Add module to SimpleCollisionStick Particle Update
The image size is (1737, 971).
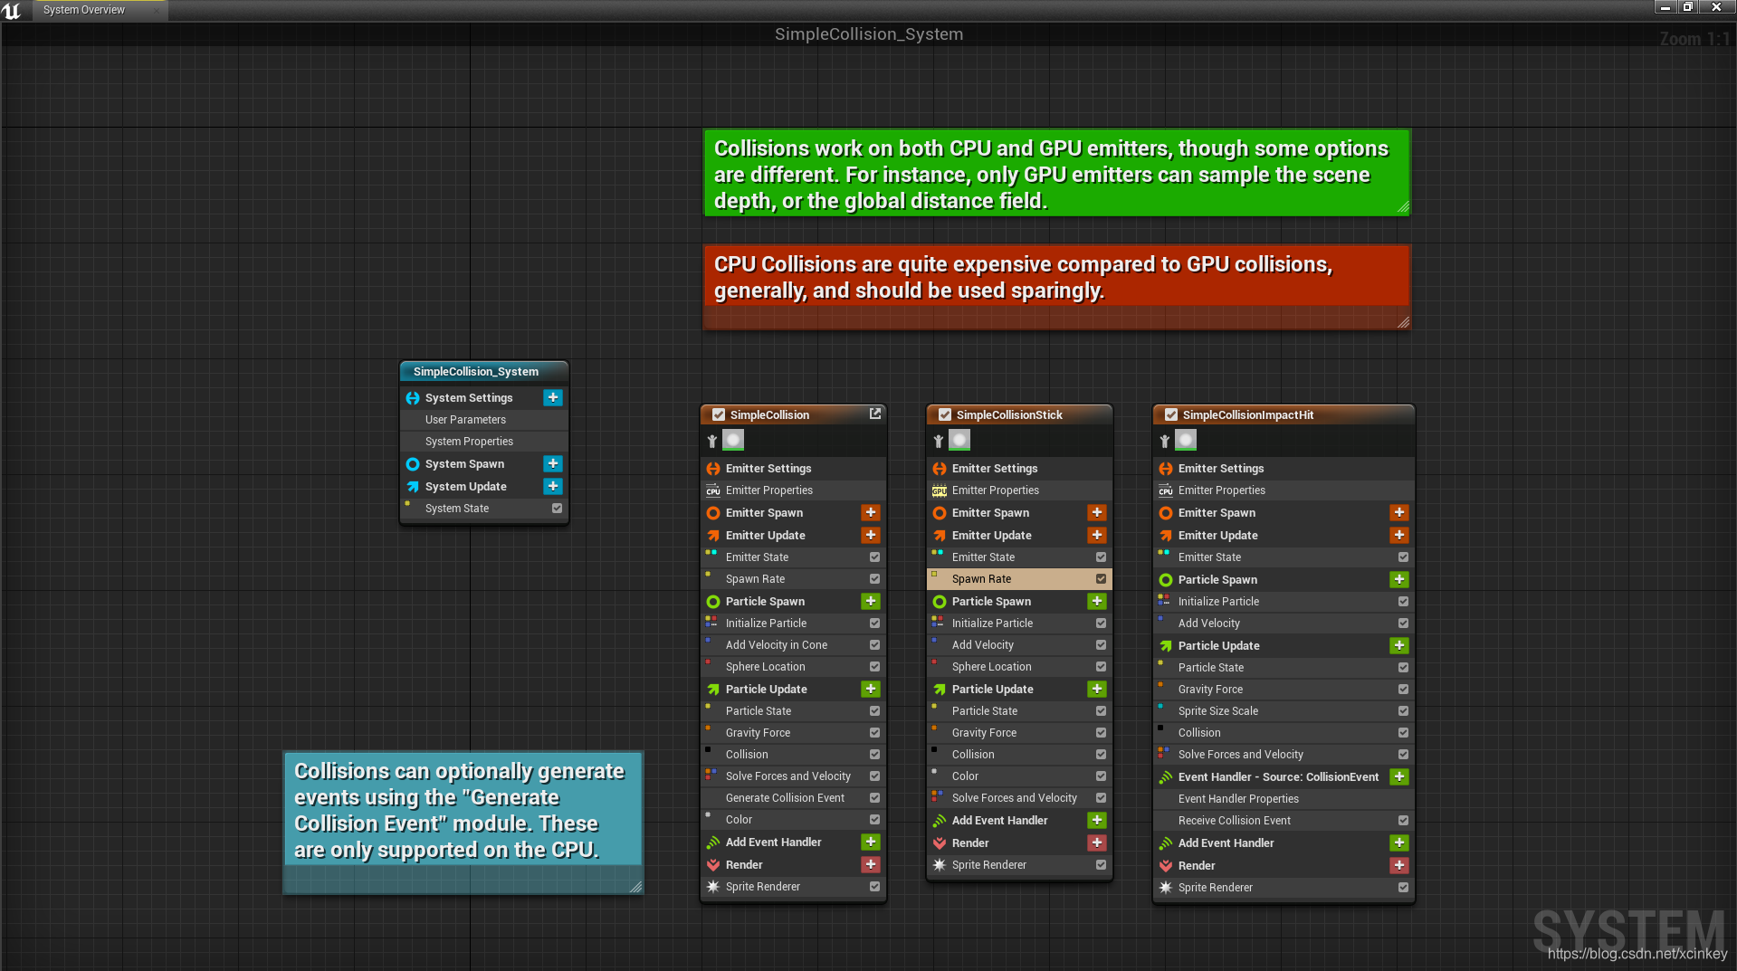[x=1097, y=689]
